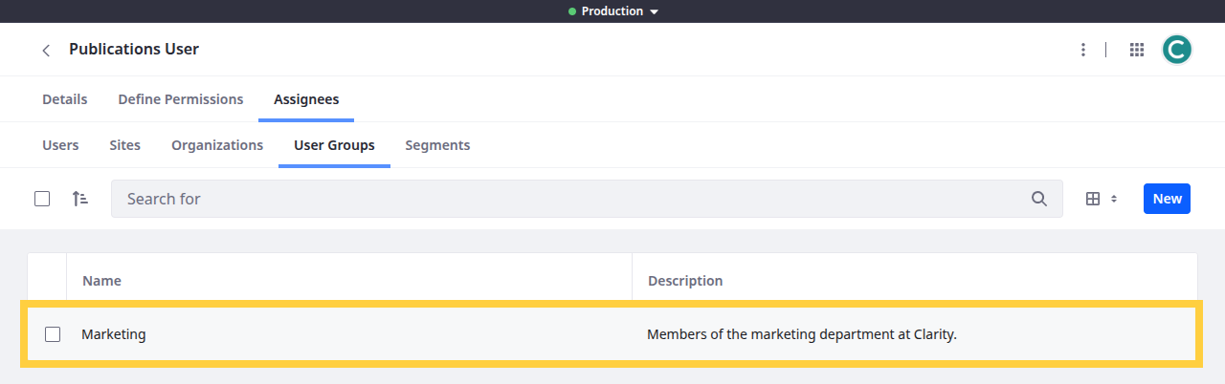Image resolution: width=1225 pixels, height=384 pixels.
Task: Click the green Production status dot
Action: (572, 11)
